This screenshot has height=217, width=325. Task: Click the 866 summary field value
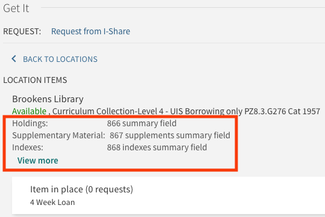[142, 123]
